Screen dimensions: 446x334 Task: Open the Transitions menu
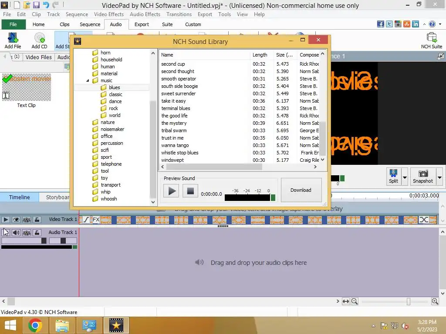(179, 14)
